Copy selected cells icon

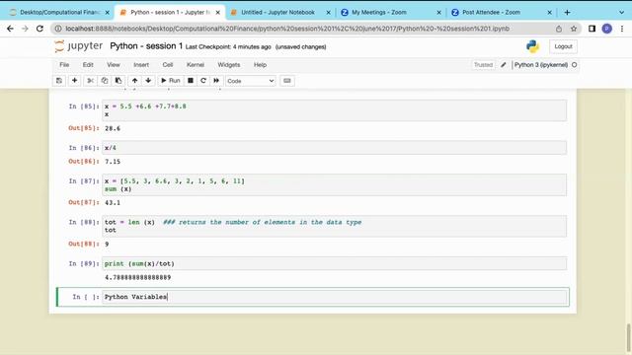click(105, 81)
